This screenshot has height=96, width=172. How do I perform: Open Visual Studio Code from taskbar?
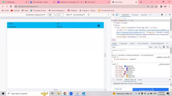pos(83,94)
